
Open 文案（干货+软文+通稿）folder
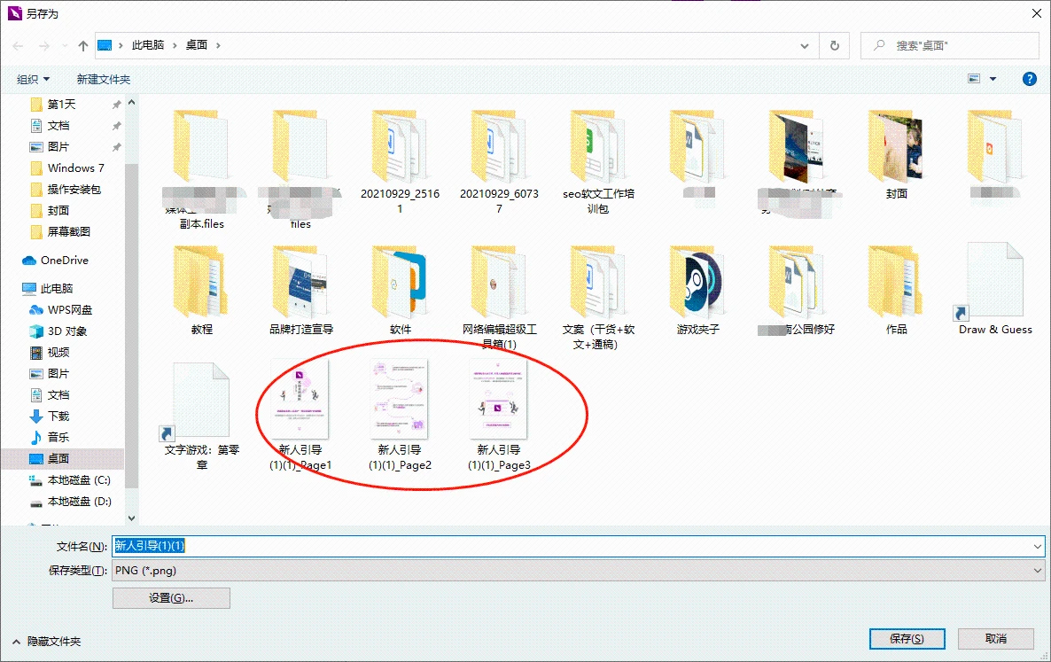(598, 298)
